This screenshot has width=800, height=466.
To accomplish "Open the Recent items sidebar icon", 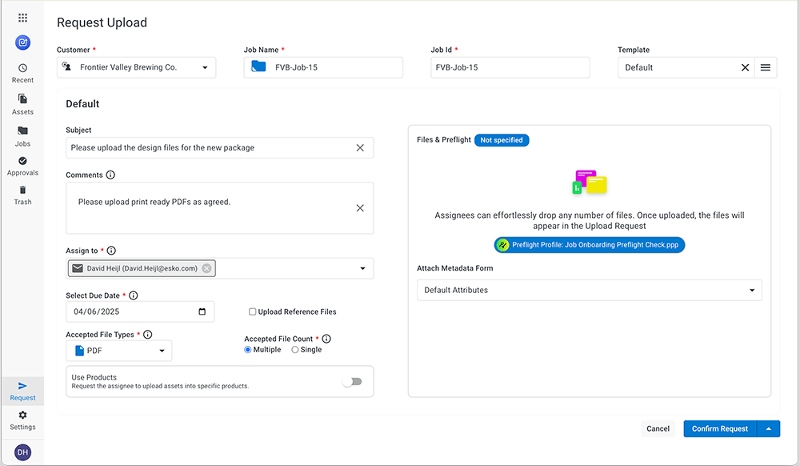I will (x=22, y=73).
